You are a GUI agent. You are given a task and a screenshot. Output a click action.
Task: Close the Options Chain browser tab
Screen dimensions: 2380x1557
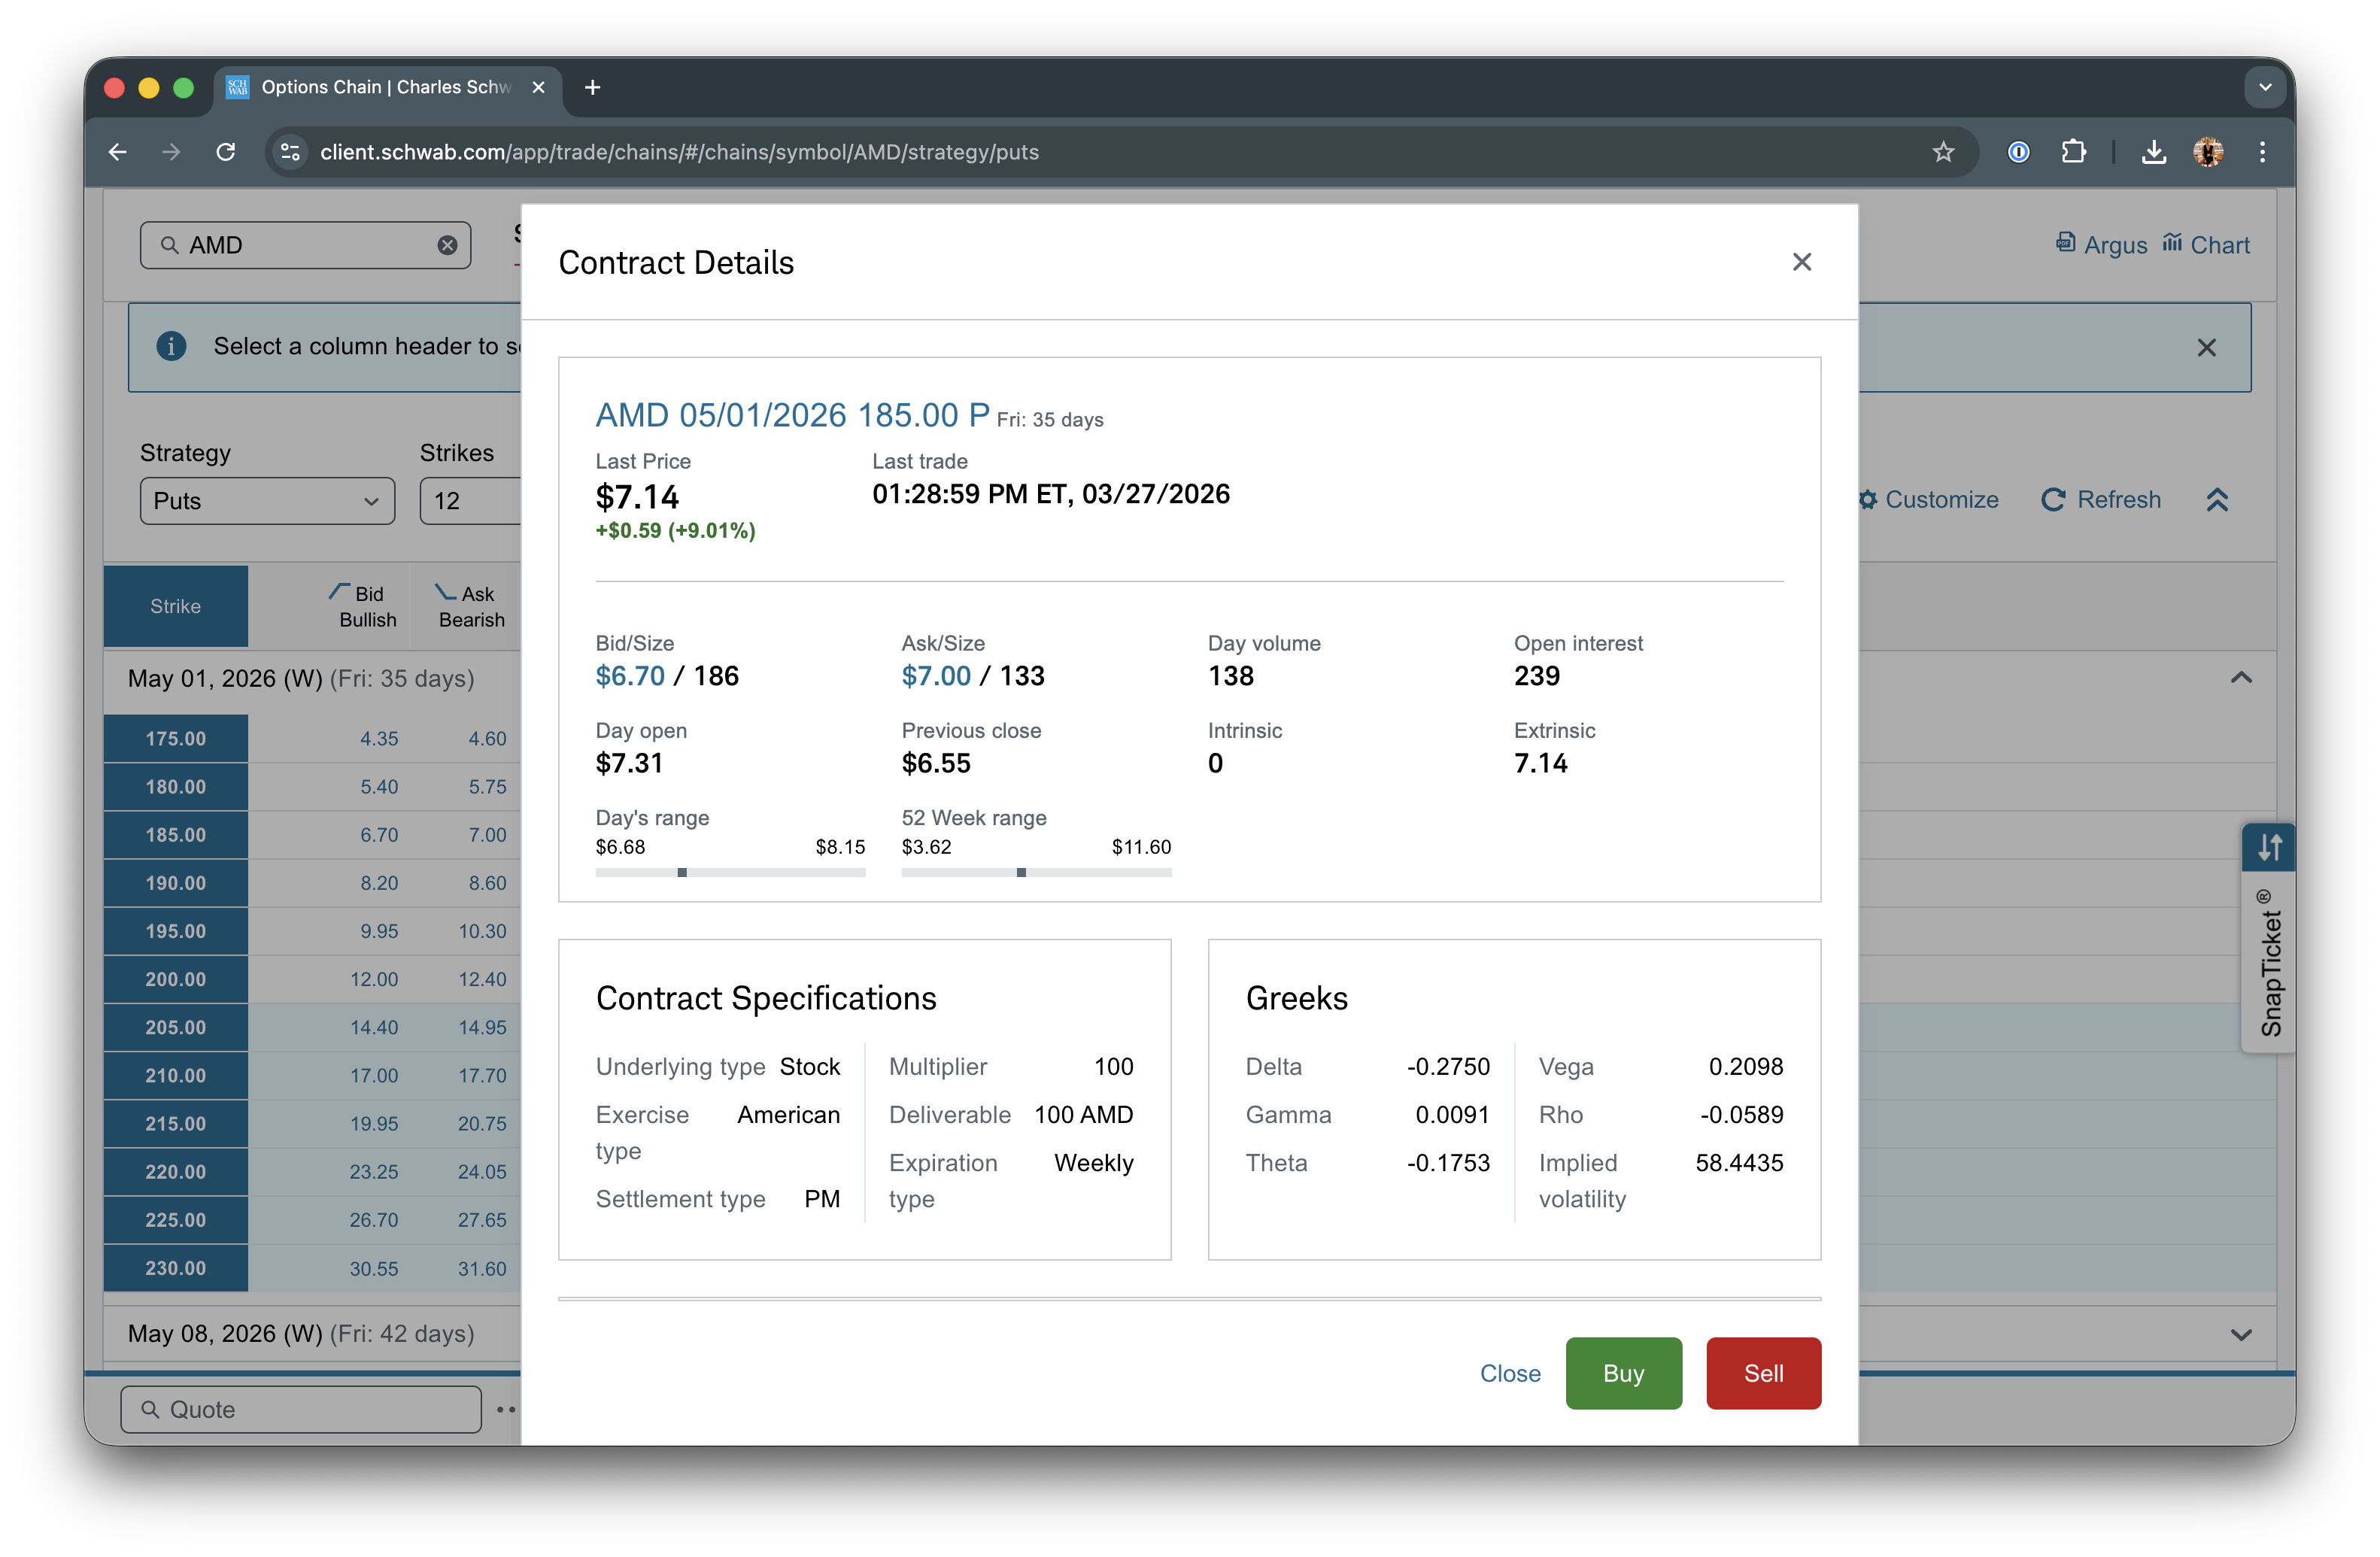(x=538, y=87)
